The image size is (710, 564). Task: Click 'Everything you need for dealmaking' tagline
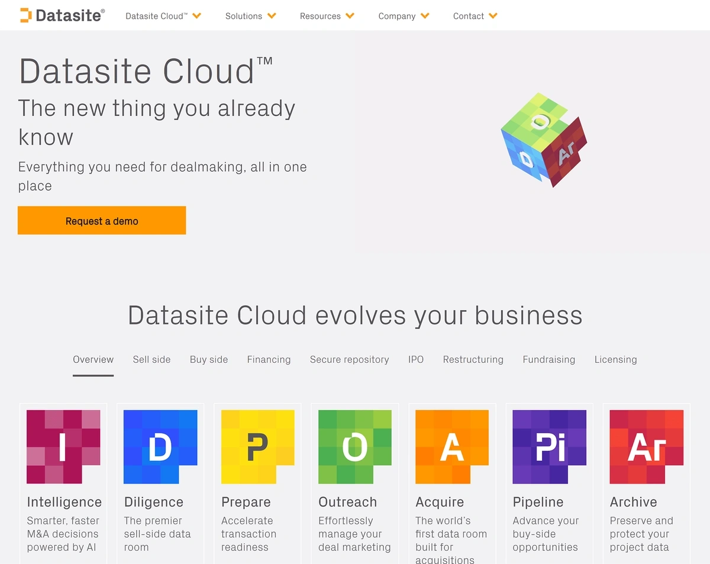pos(163,176)
